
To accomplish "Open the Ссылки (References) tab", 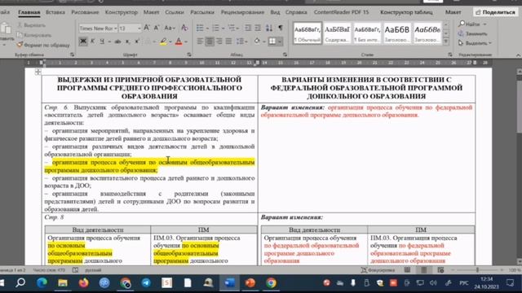I will pos(174,12).
